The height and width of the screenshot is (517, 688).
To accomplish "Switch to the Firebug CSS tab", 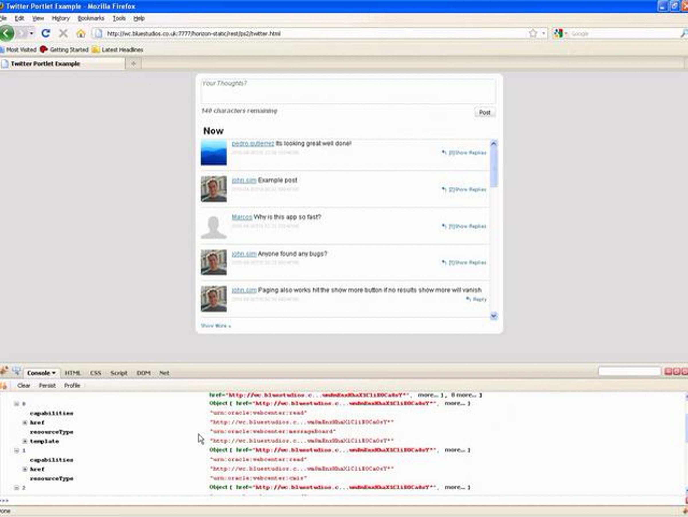I will click(95, 373).
